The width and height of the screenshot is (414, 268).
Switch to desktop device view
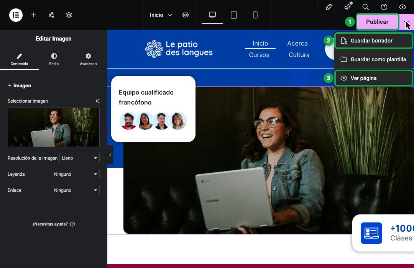(212, 15)
